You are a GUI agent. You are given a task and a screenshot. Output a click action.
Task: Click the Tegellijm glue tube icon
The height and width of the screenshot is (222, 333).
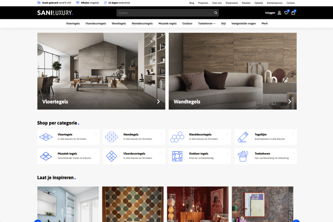click(x=243, y=137)
